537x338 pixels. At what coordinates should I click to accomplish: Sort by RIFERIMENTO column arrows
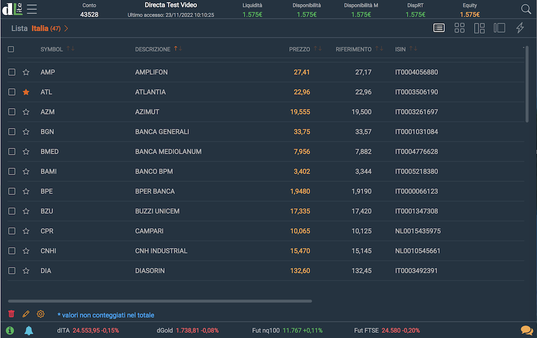[x=379, y=49]
